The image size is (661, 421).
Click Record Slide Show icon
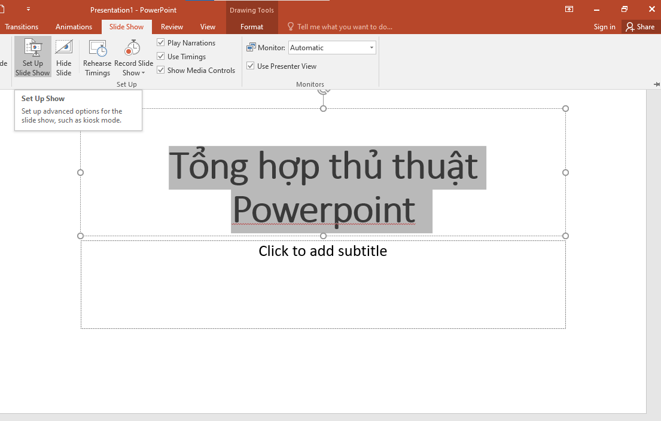pos(132,48)
